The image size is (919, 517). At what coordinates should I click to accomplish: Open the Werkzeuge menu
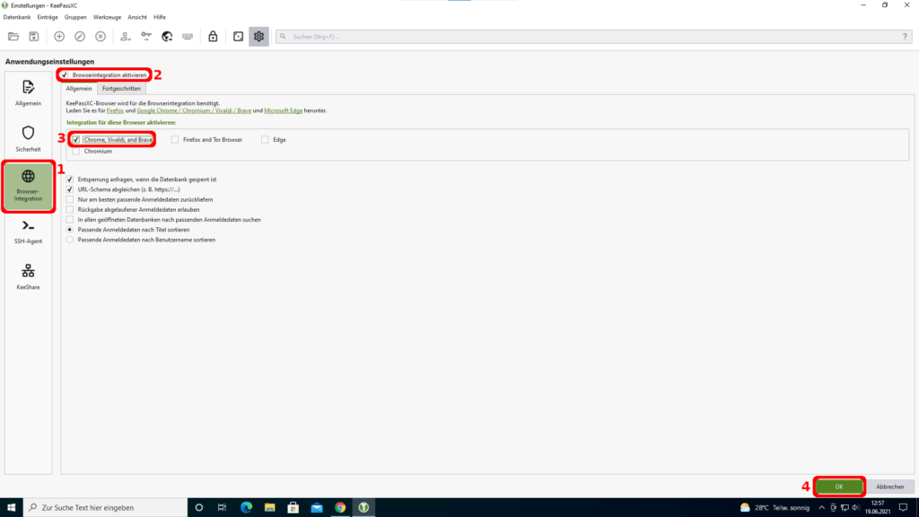click(107, 17)
